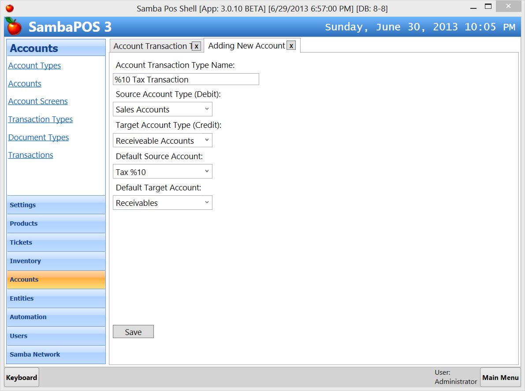Select the Adding New Account tab
This screenshot has width=525, height=391.
point(247,45)
